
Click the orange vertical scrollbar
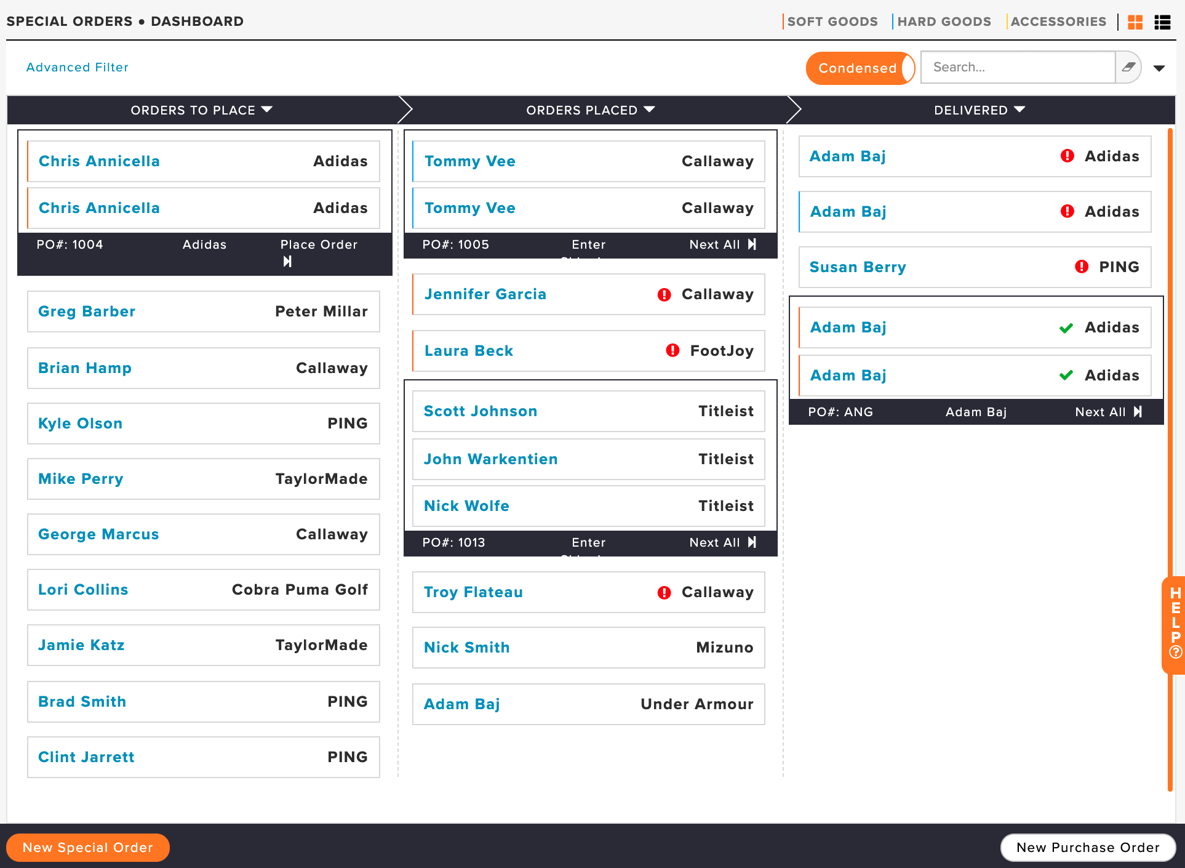pos(1170,459)
